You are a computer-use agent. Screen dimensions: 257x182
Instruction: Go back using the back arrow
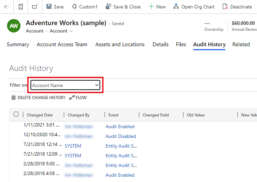tap(7, 7)
